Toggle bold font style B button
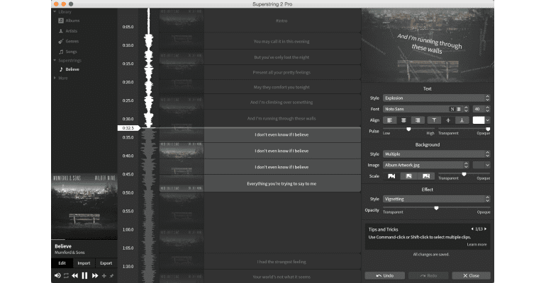 pyautogui.click(x=459, y=109)
